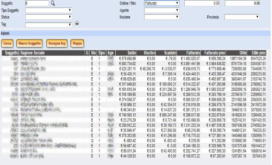Viewport: 272px width, 165px height.
Task: Select Fatturato cell € 1.311.233,34
Action: [190, 125]
